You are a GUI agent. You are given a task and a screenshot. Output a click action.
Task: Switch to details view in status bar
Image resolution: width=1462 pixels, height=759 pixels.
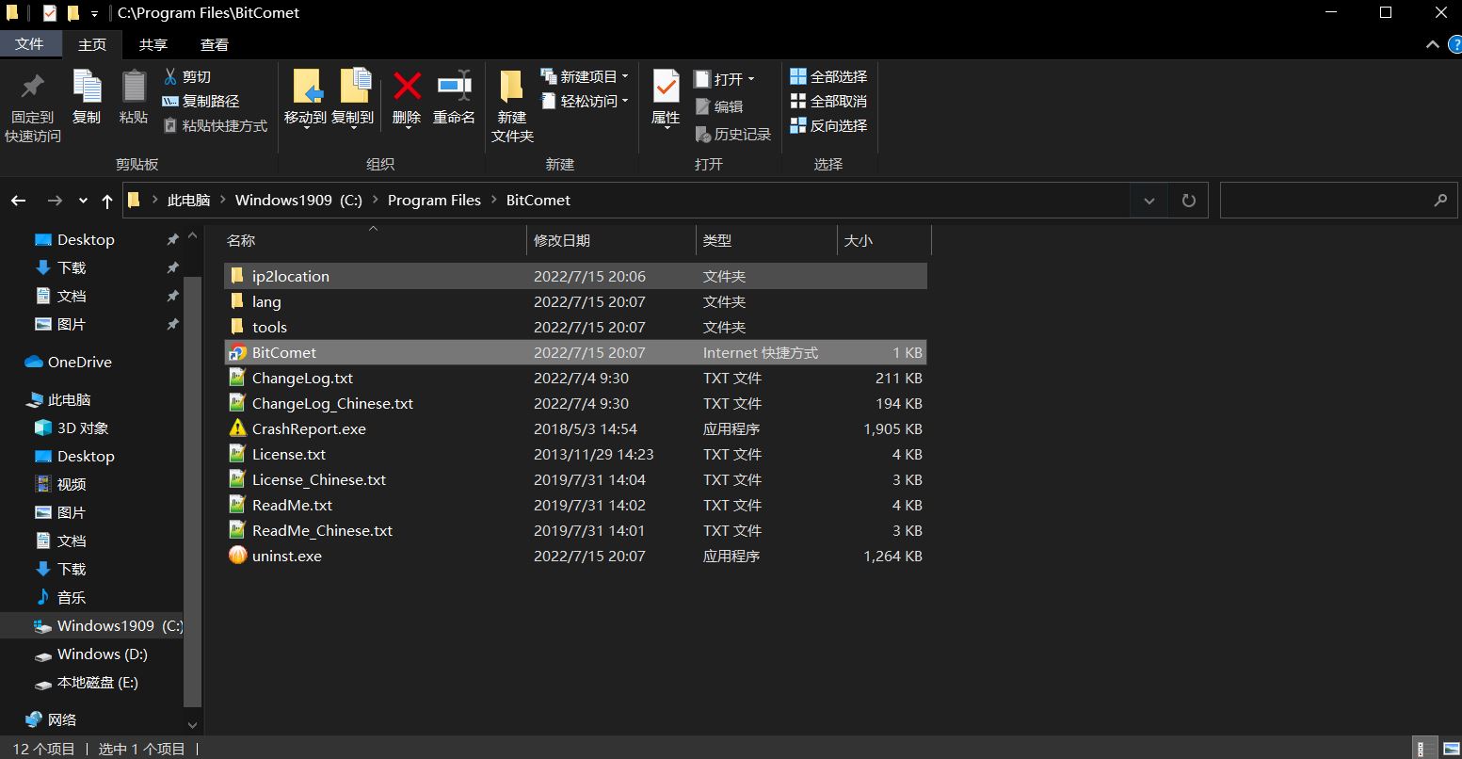coord(1427,749)
